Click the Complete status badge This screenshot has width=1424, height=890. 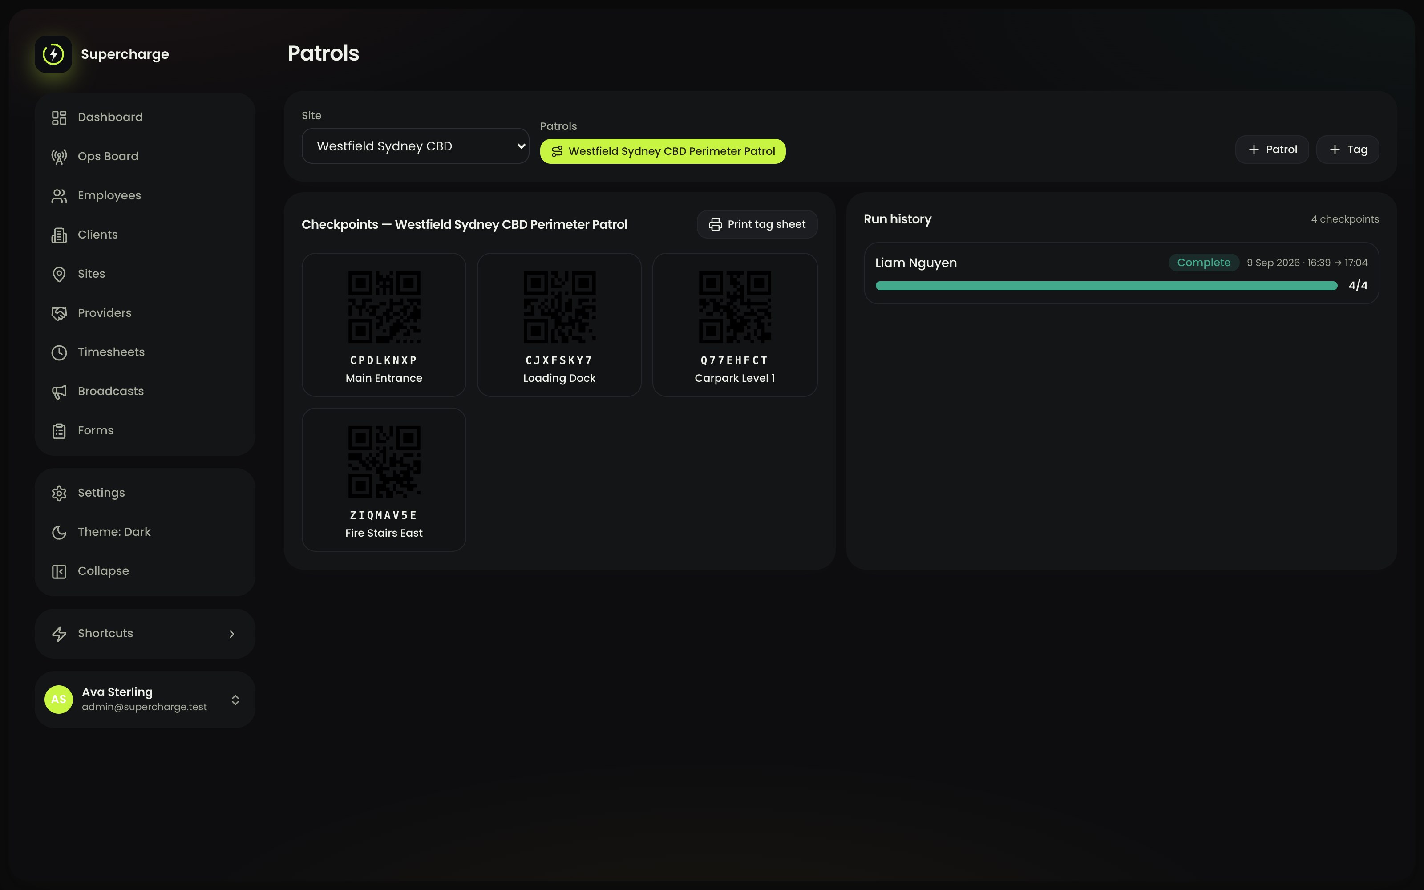coord(1203,263)
